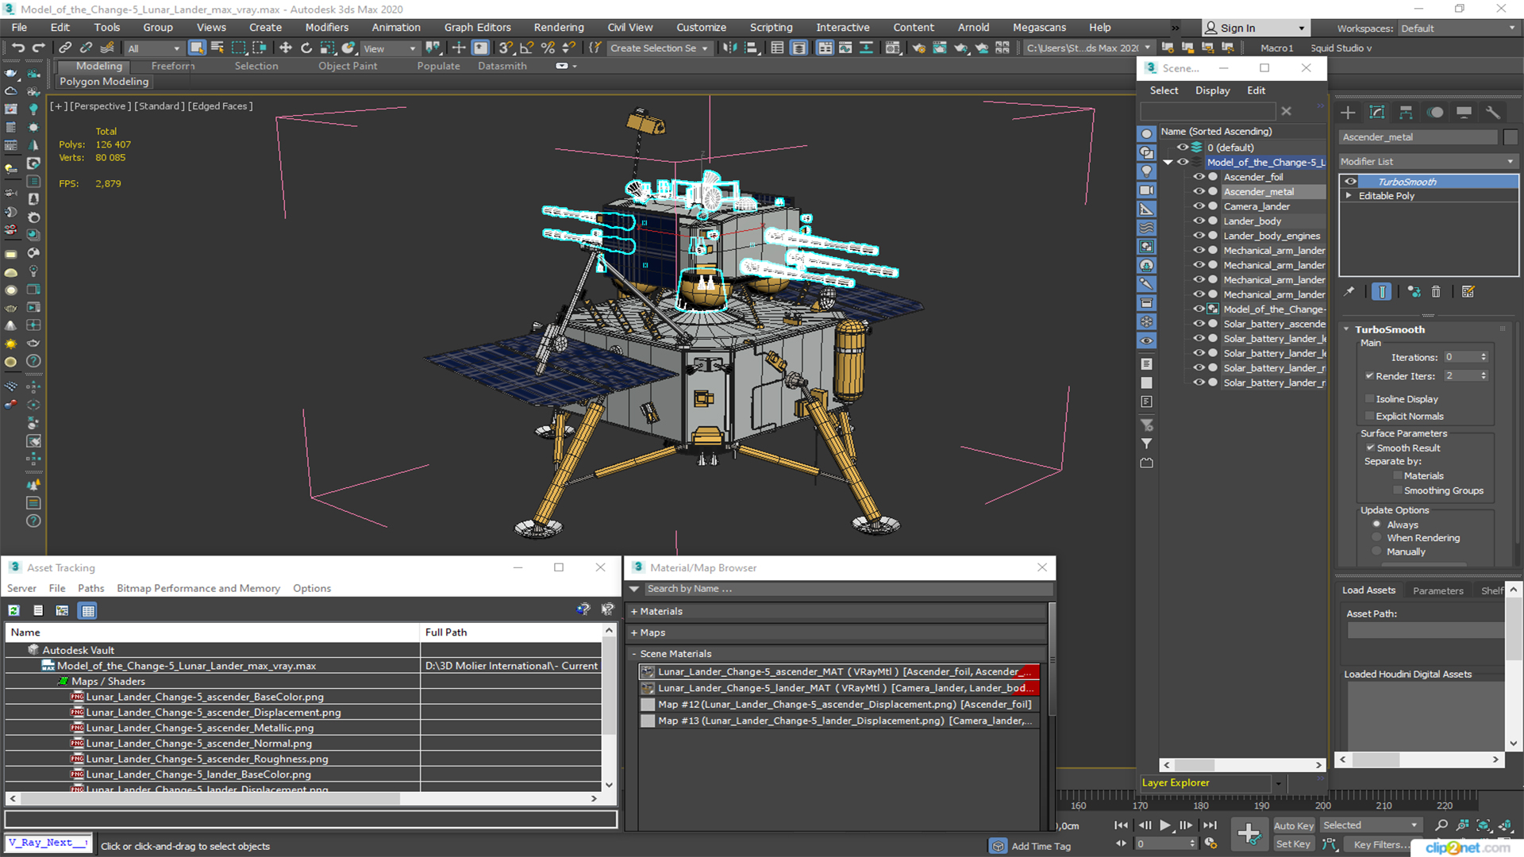
Task: Uncheck Smooth Result checkbox
Action: [1370, 448]
